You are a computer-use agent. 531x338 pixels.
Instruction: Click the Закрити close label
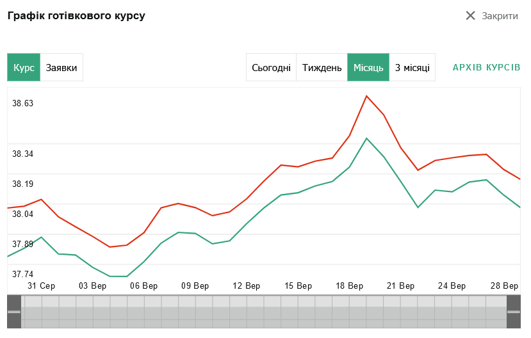[x=500, y=16]
